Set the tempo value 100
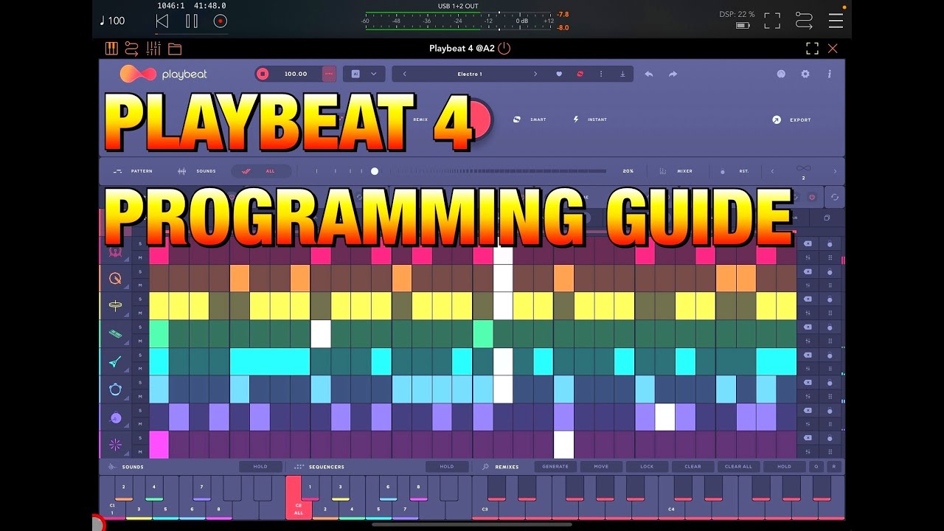Image resolution: width=944 pixels, height=531 pixels. tap(112, 21)
